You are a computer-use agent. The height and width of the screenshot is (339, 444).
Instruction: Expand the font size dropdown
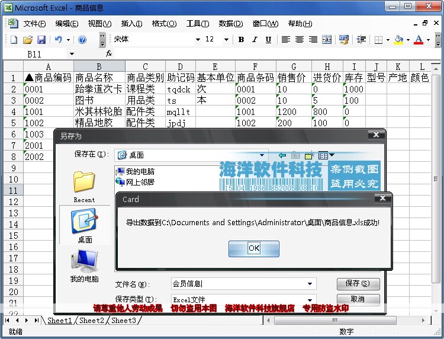coord(226,40)
